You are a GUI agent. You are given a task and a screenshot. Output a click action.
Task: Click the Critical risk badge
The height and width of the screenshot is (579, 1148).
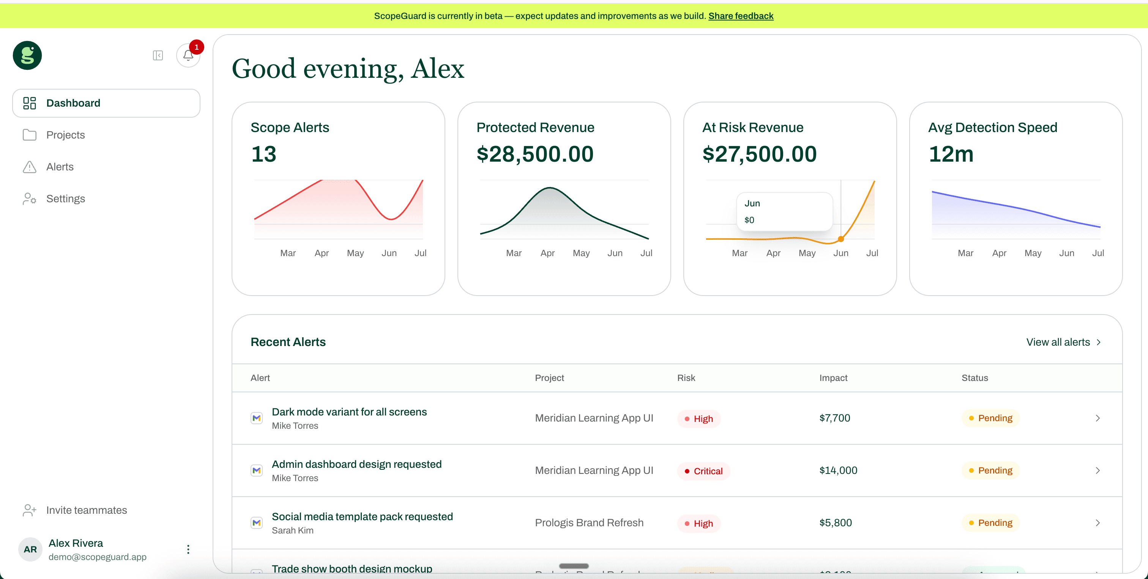point(704,471)
